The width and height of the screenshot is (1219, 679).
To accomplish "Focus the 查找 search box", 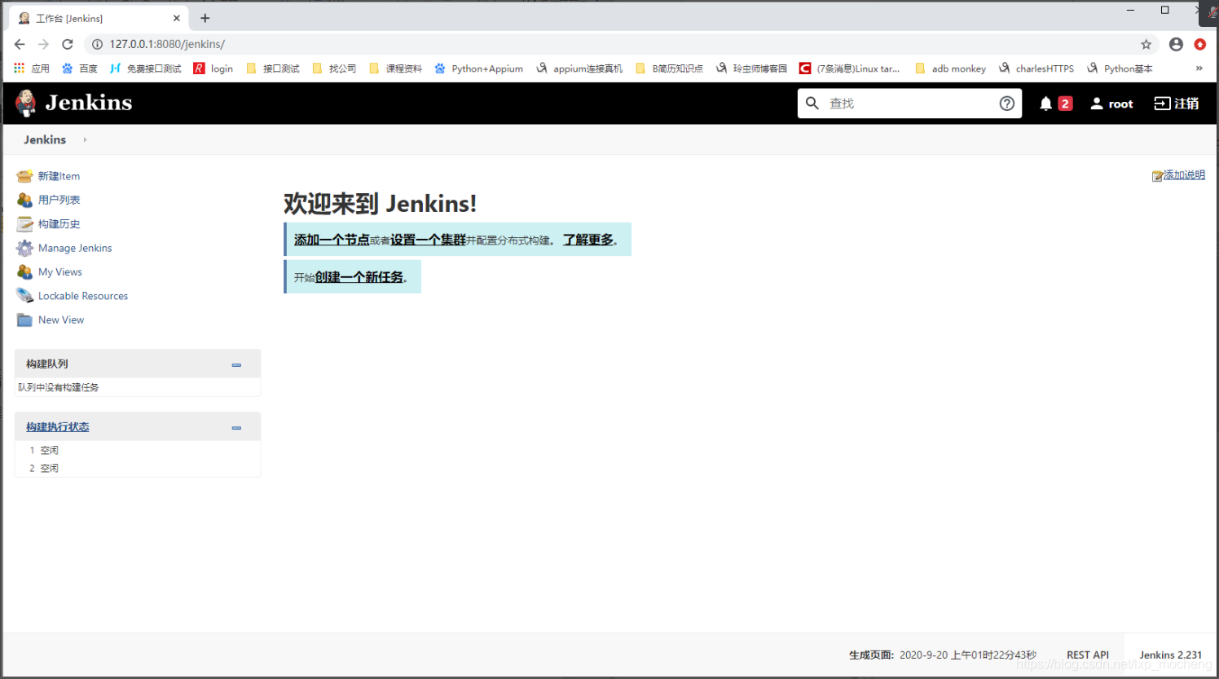I will tap(910, 104).
